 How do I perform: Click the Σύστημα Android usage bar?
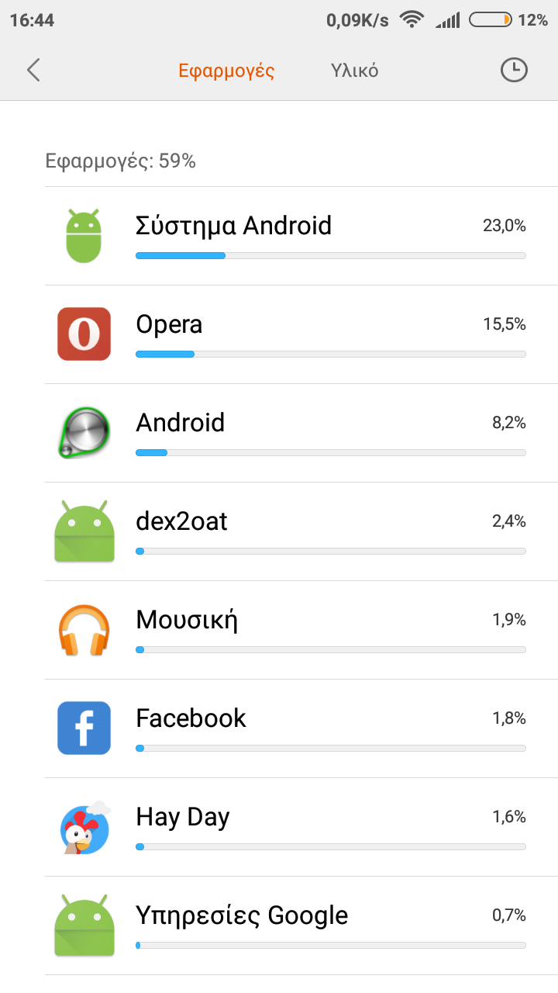pos(330,255)
